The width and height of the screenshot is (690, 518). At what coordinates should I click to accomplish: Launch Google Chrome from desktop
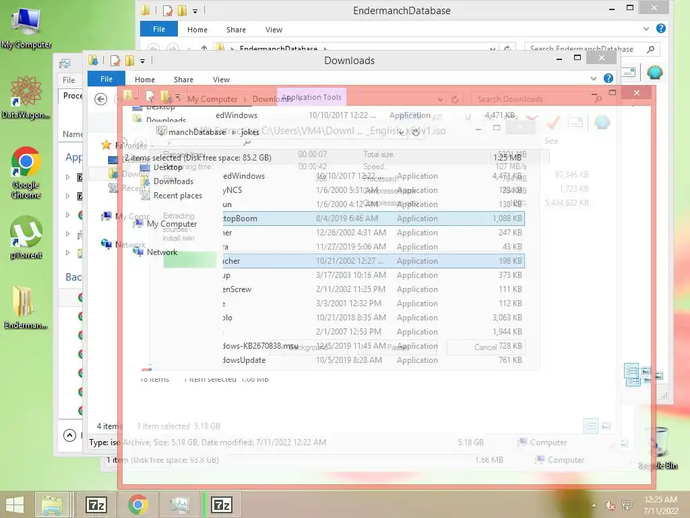pyautogui.click(x=26, y=173)
